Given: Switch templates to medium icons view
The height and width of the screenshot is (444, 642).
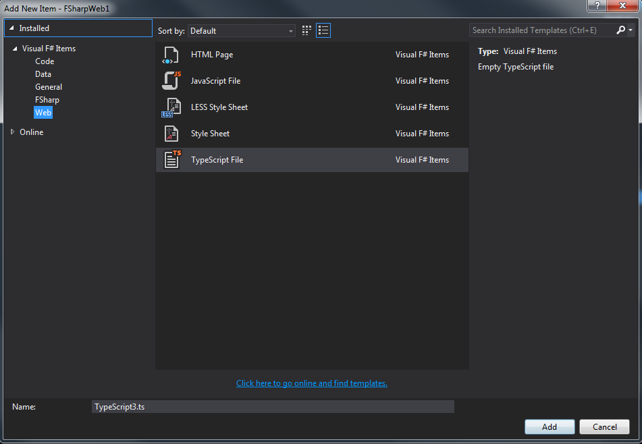Looking at the screenshot, I should [x=306, y=30].
